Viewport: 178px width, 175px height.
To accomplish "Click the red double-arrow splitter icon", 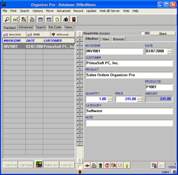I will (x=80, y=172).
